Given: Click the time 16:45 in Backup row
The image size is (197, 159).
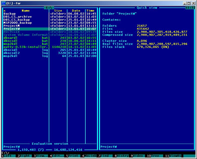Looking at the screenshot, I should pyautogui.click(x=91, y=14).
